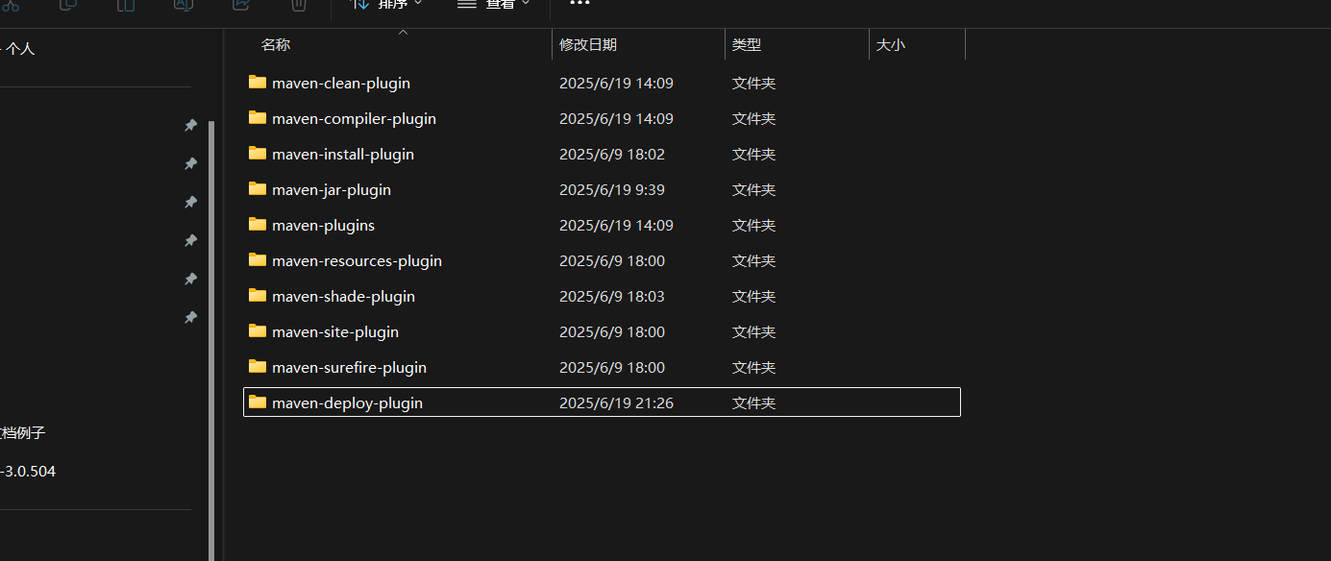Select the maven-jar-plugin row
The image size is (1331, 561).
point(331,189)
